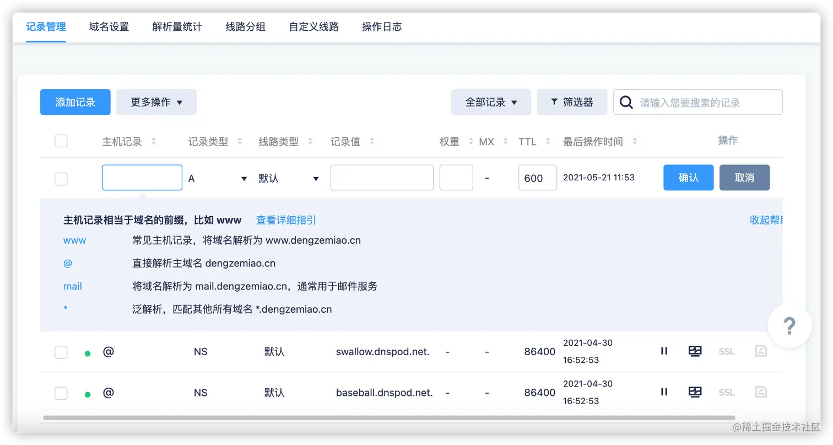The width and height of the screenshot is (833, 445).
Task: Open the question mark help bubble
Action: 789,326
